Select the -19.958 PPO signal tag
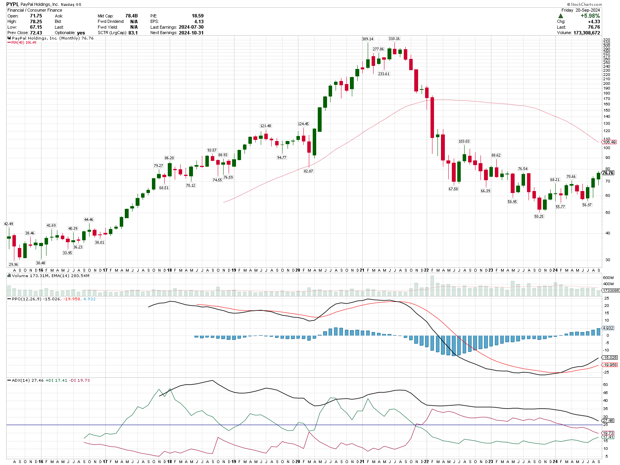Screen dimensions: 620x465 pyautogui.click(x=610, y=365)
